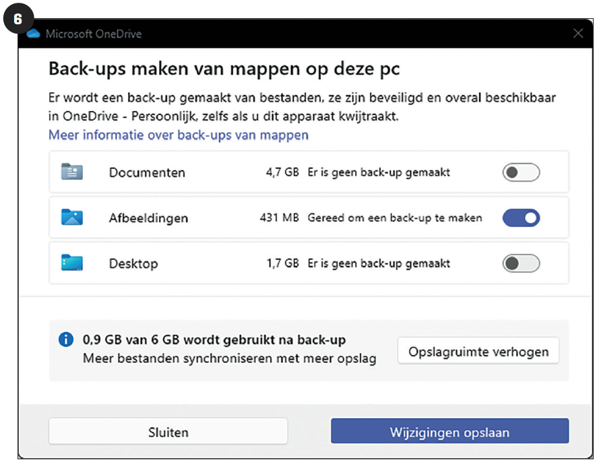597x462 pixels.
Task: Close the Microsoft OneDrive dialog window
Action: click(x=578, y=34)
